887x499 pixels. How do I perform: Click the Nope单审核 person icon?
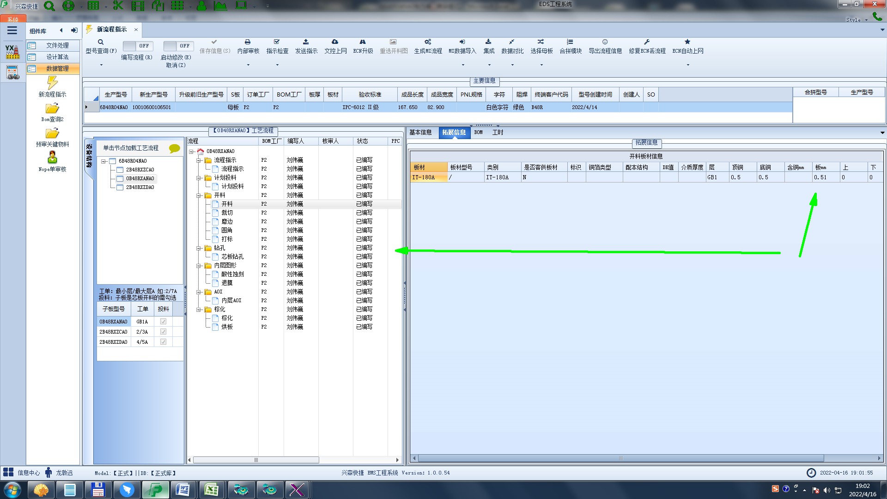[x=52, y=158]
